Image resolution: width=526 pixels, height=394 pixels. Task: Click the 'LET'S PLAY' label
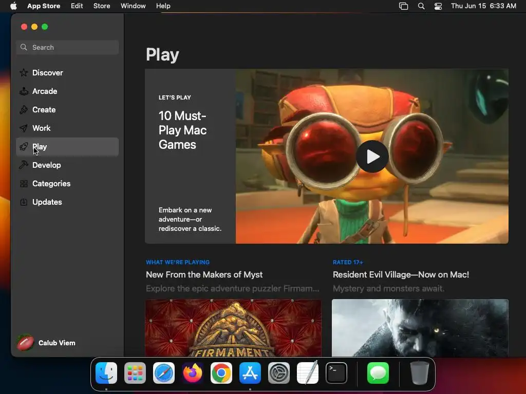(175, 97)
